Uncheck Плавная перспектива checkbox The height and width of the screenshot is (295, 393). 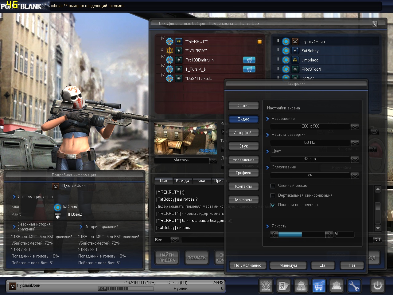click(273, 205)
